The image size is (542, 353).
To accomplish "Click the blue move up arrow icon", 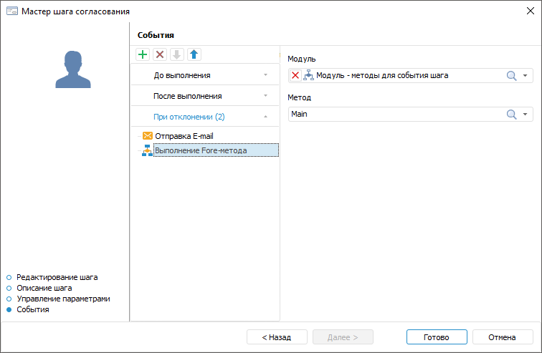I will point(194,54).
